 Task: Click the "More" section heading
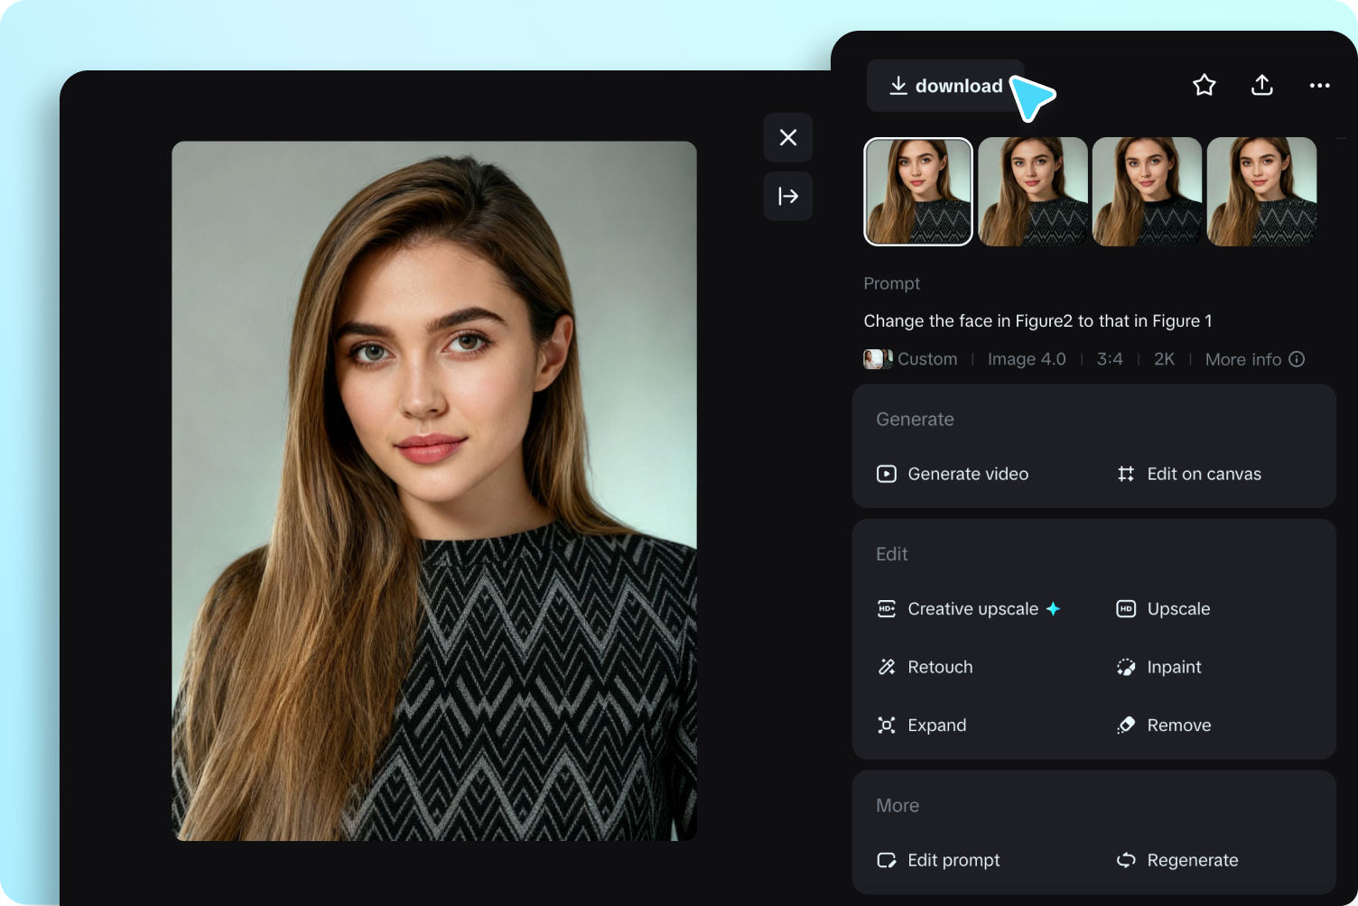coord(898,806)
